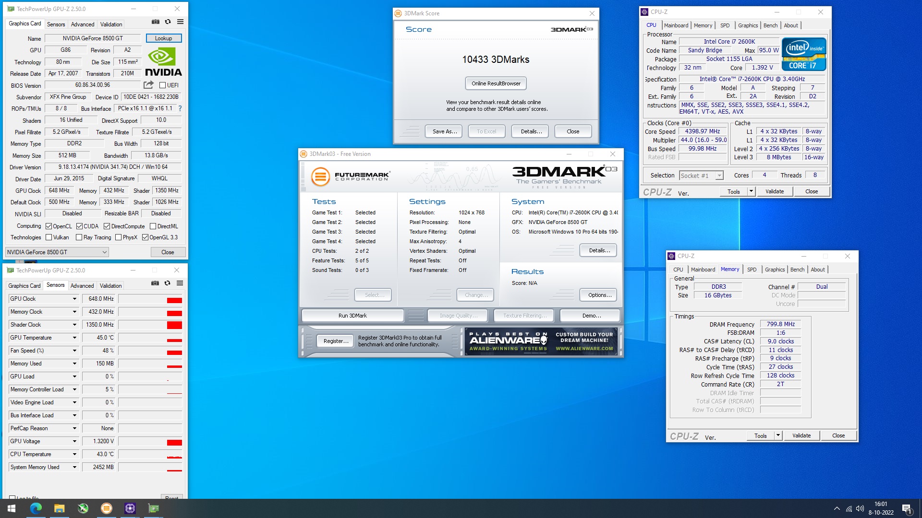Image resolution: width=922 pixels, height=518 pixels.
Task: Open SPD tab in CPU-Z Memory window
Action: pos(752,270)
